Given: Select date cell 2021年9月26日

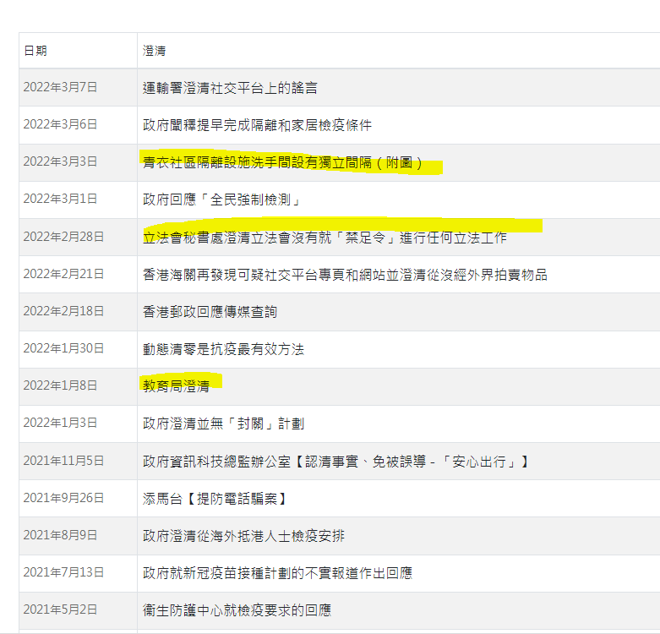Looking at the screenshot, I should point(78,498).
